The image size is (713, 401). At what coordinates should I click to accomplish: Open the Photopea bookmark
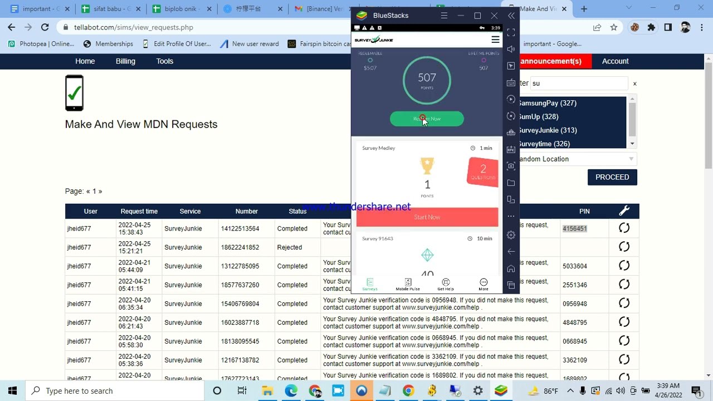click(41, 44)
